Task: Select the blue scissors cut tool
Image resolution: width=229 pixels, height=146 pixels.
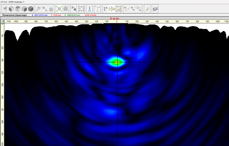Action: [x=89, y=9]
